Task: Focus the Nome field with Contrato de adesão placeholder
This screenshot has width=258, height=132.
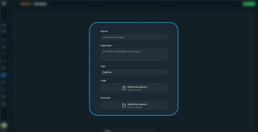Action: (x=134, y=37)
